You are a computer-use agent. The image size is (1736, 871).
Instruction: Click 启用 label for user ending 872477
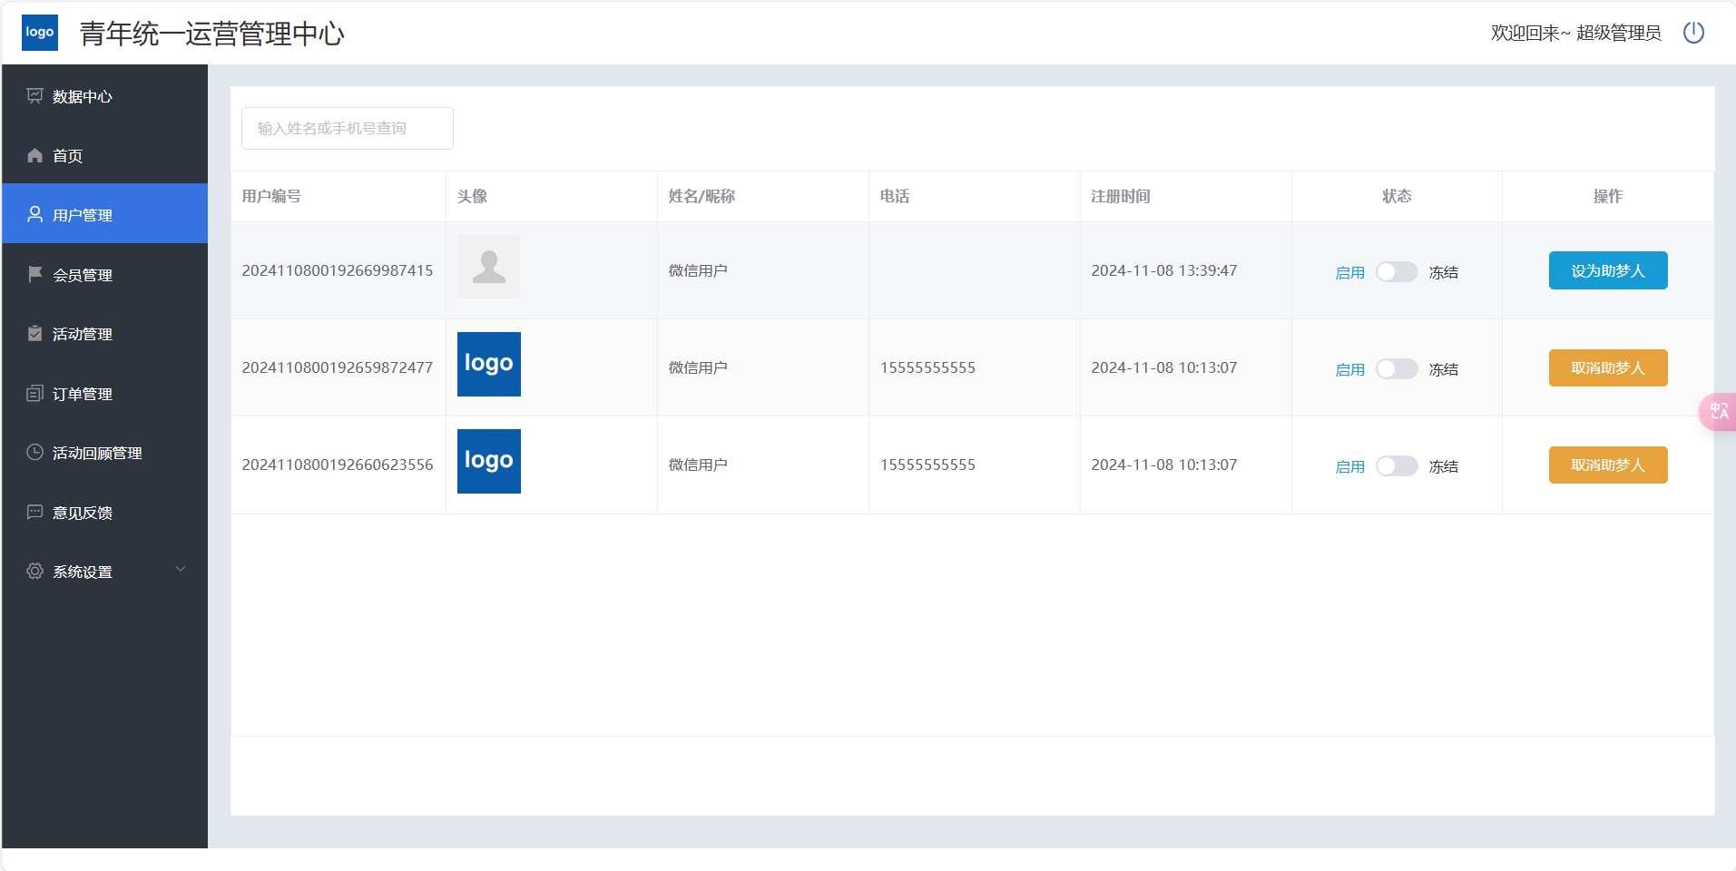tap(1350, 369)
